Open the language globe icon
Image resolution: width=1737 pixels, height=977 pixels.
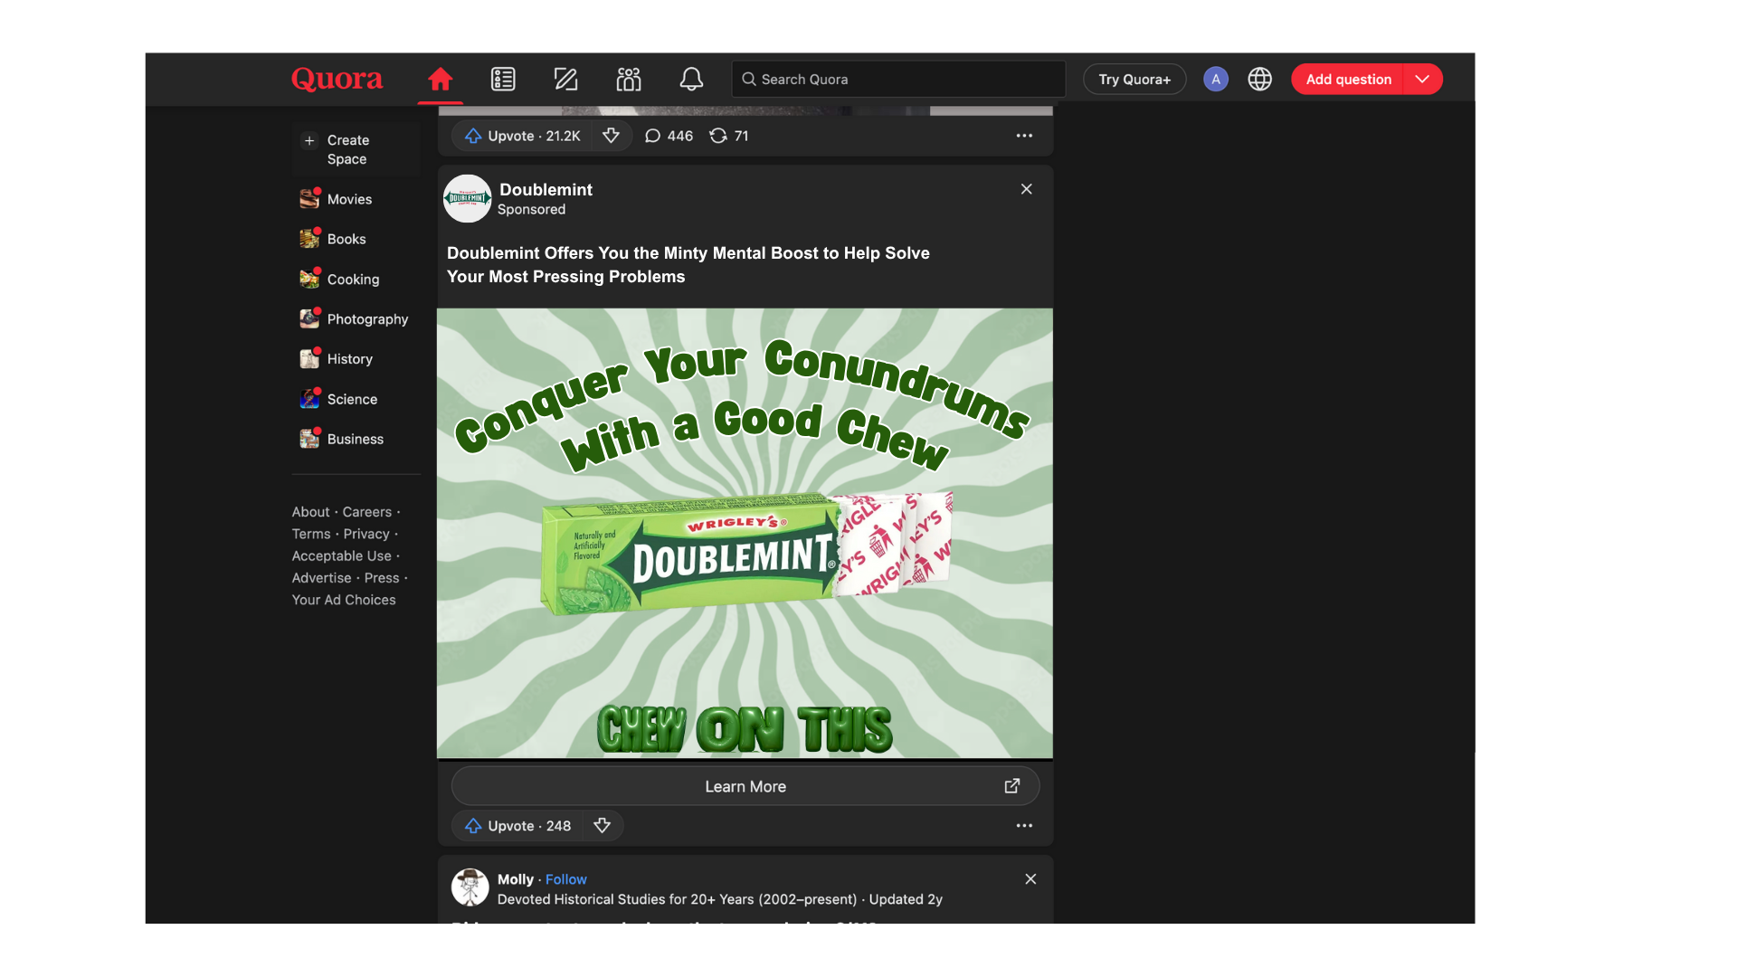click(1259, 80)
